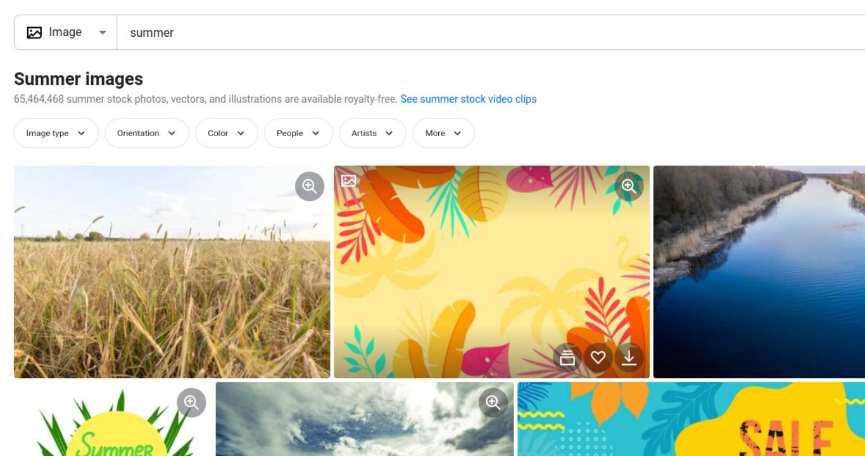Like the tropical leaves illustration with heart
This screenshot has width=865, height=456.
[x=598, y=358]
